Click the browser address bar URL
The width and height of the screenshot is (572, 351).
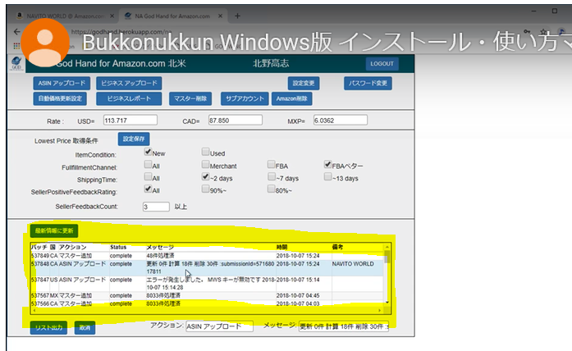[x=121, y=32]
